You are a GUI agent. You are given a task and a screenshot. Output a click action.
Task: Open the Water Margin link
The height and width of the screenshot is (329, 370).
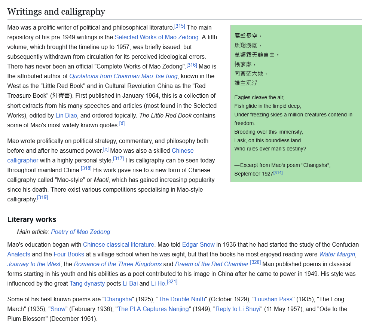(337, 255)
